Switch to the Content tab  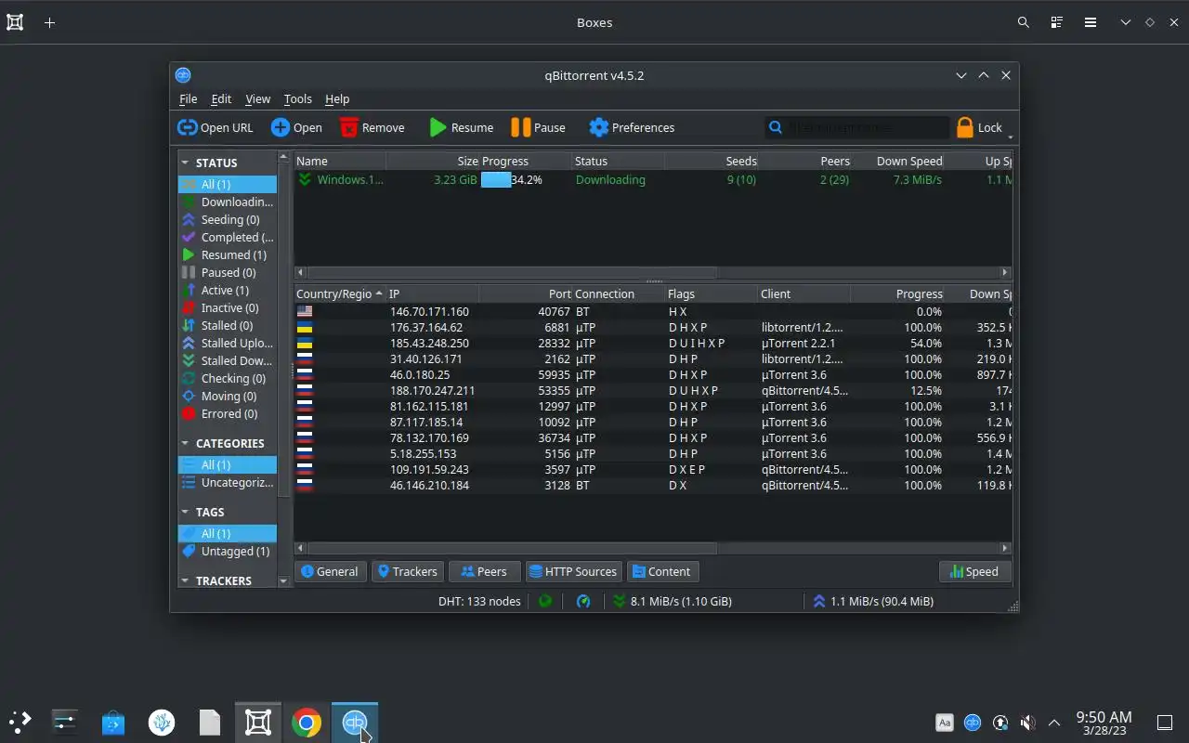[x=661, y=571]
